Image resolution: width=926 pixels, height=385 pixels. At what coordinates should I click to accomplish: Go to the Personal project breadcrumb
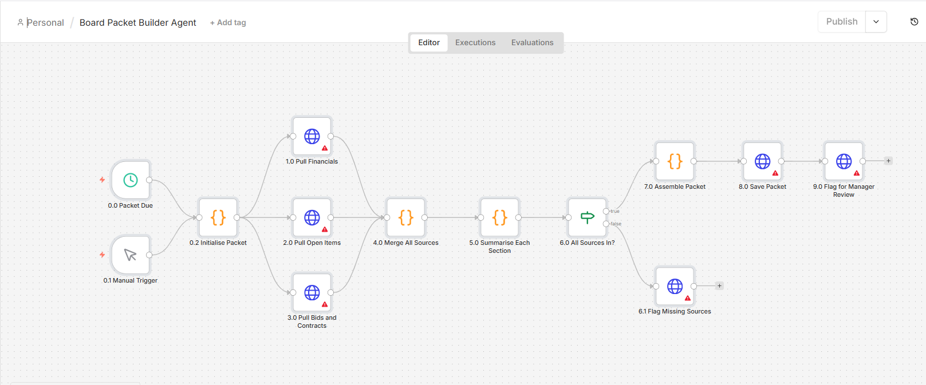point(45,23)
